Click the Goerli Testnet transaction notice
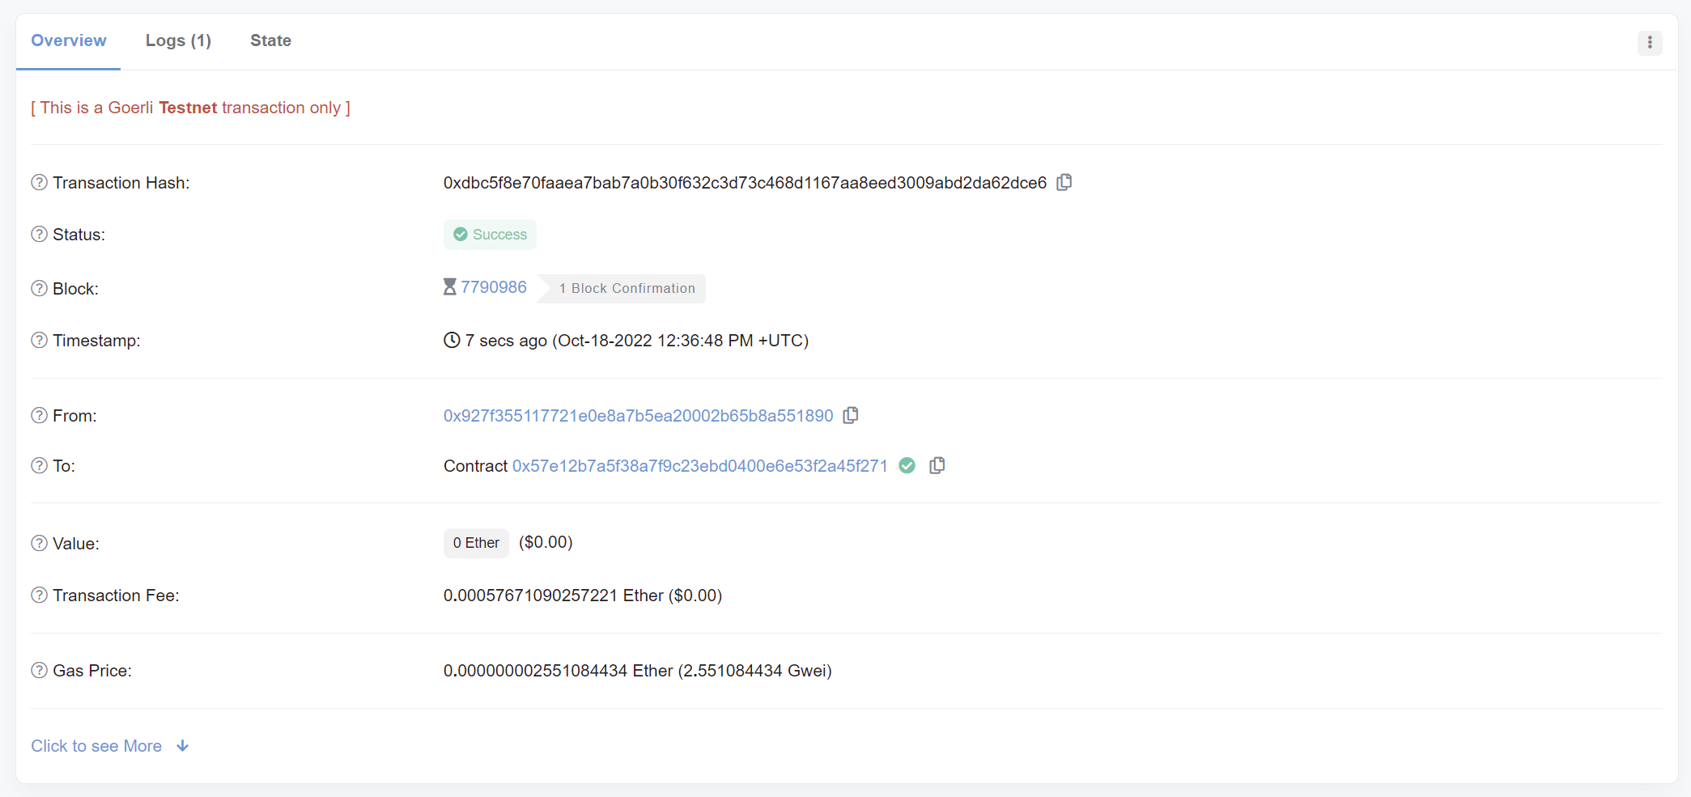Viewport: 1691px width, 797px height. [190, 108]
